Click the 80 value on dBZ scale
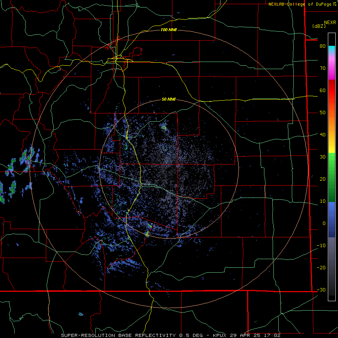Screen dimensions: 338x338 [x=323, y=46]
